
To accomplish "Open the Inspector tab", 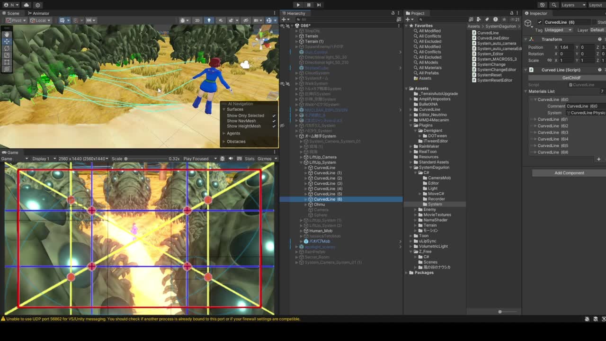I will pyautogui.click(x=538, y=13).
